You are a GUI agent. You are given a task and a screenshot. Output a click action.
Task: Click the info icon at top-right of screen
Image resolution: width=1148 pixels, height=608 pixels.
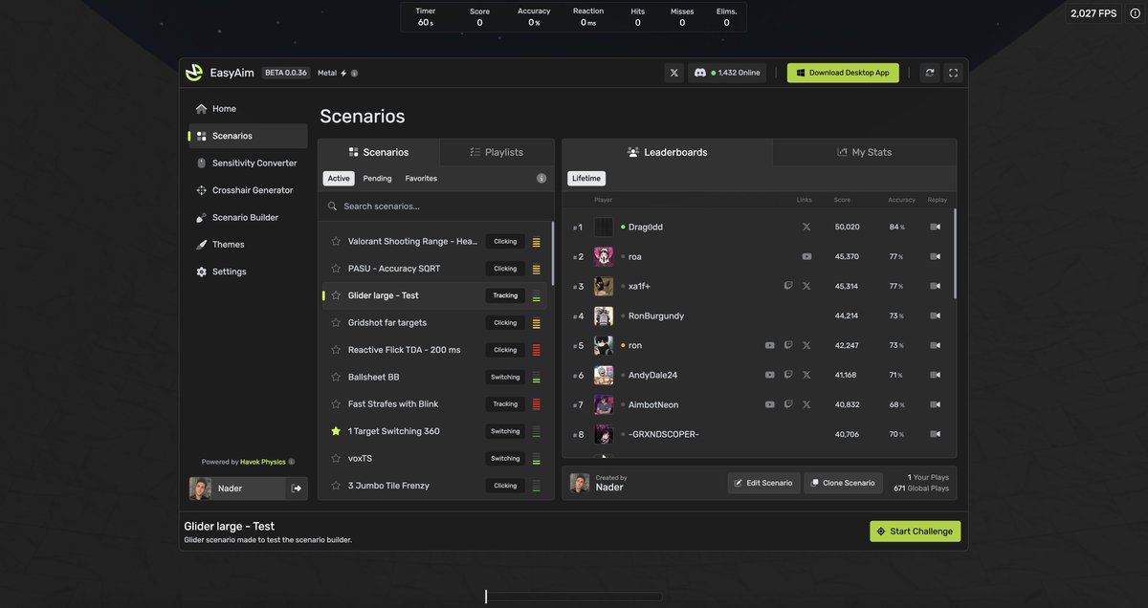click(x=1135, y=13)
